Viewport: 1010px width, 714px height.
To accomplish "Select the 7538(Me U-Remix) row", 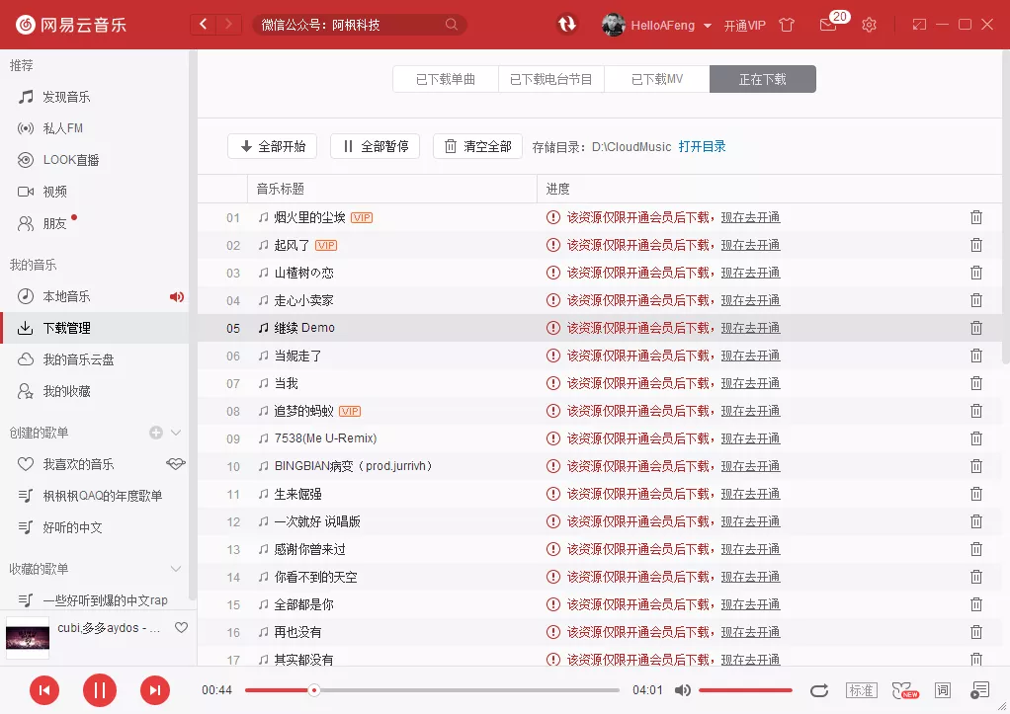I will [x=600, y=438].
